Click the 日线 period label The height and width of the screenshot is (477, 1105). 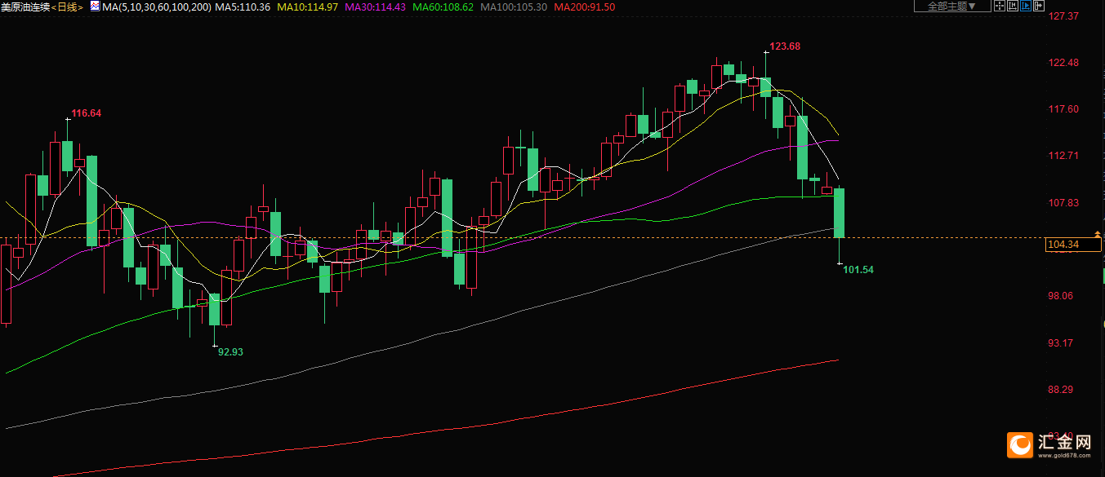point(68,7)
